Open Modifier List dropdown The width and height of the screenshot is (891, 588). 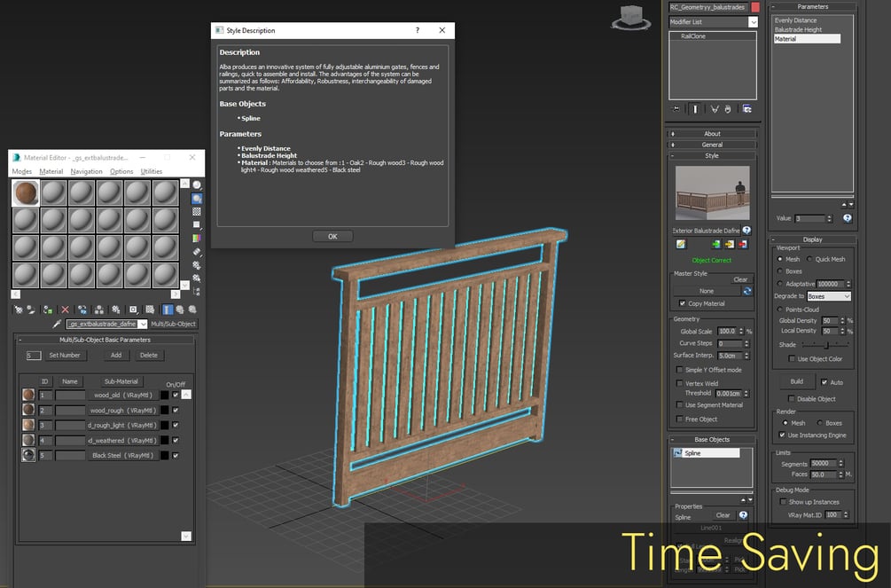click(x=753, y=21)
